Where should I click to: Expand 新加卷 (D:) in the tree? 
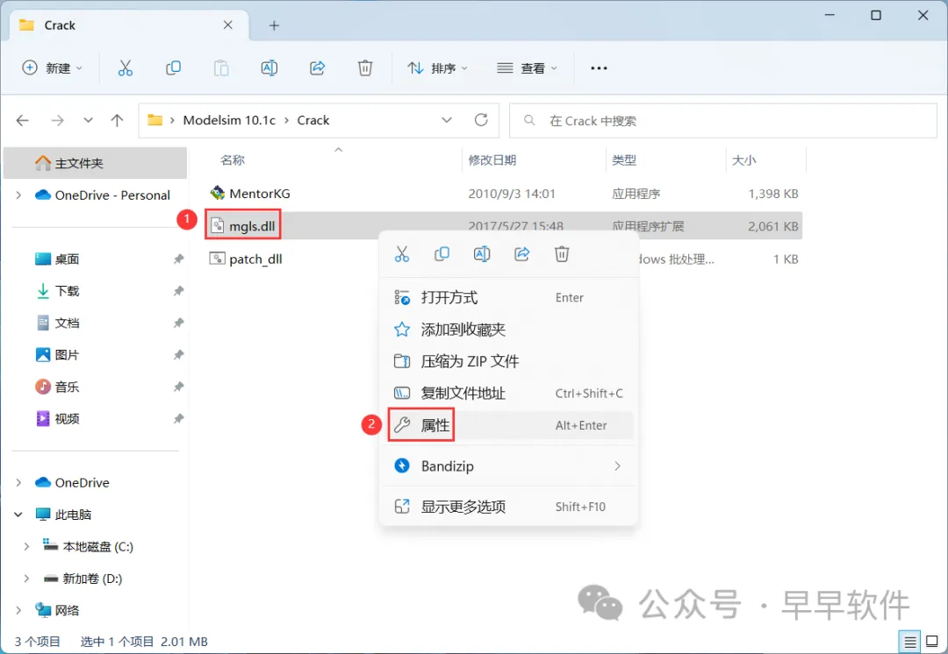coord(26,579)
